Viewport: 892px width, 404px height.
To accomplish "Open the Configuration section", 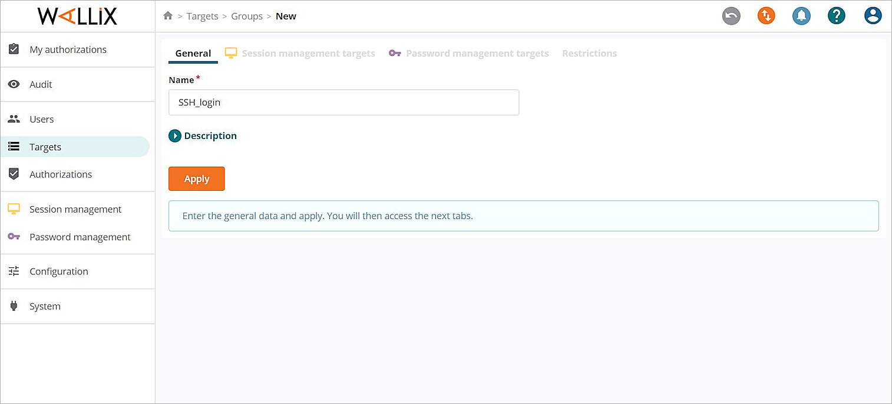I will [58, 271].
